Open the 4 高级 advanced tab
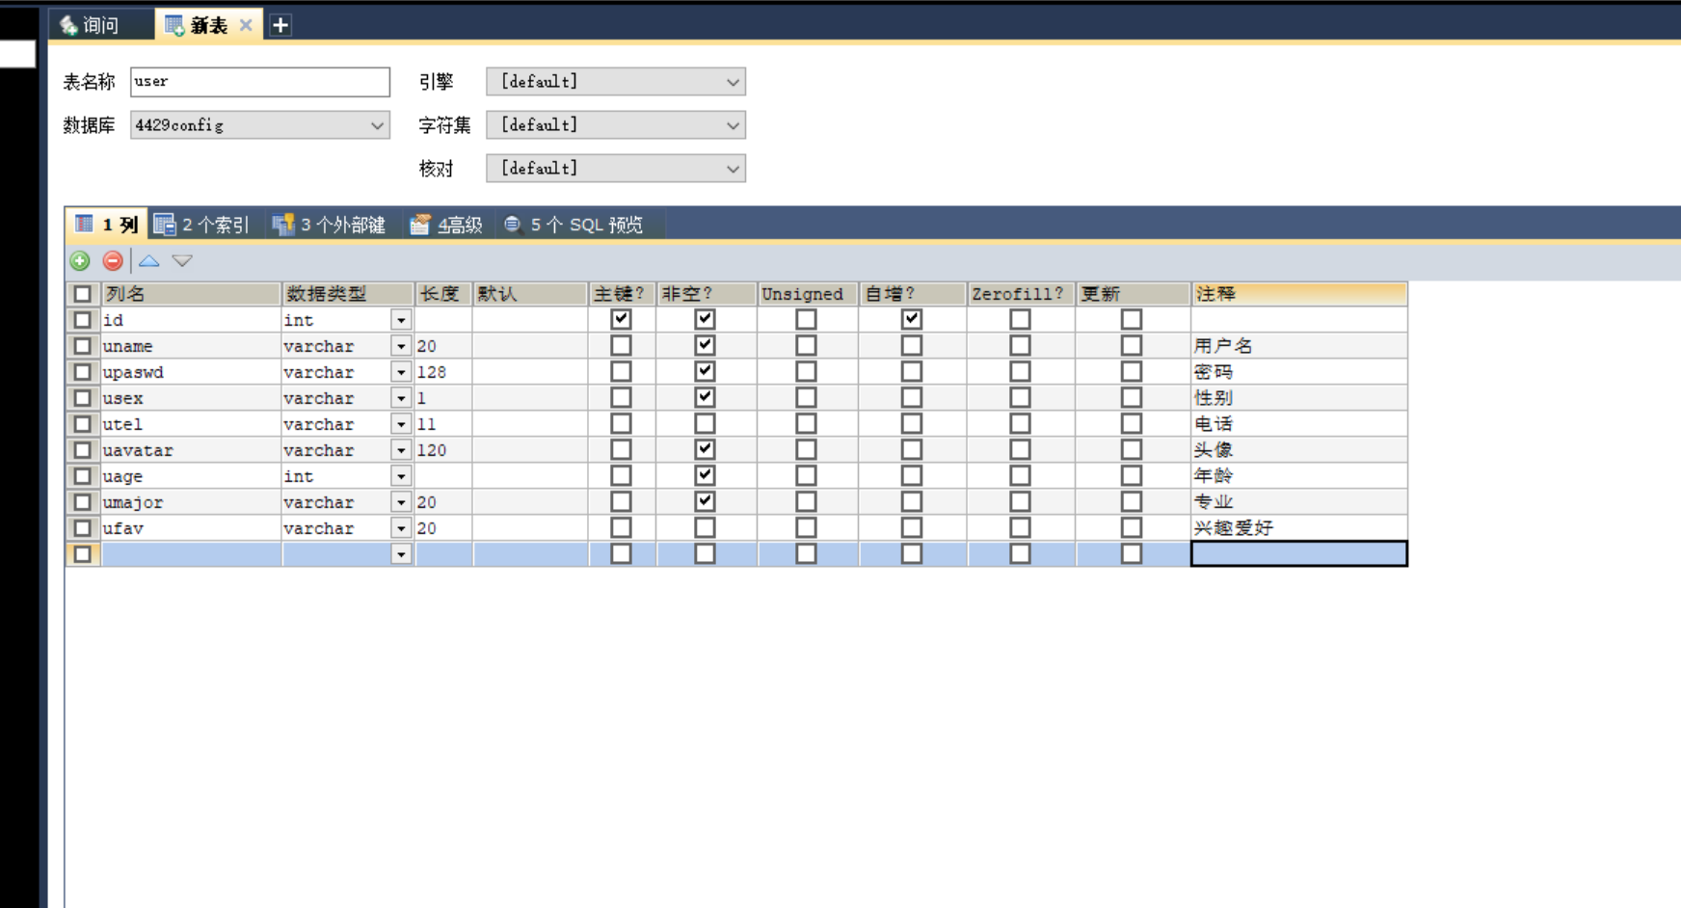Viewport: 1681px width, 908px height. tap(447, 225)
